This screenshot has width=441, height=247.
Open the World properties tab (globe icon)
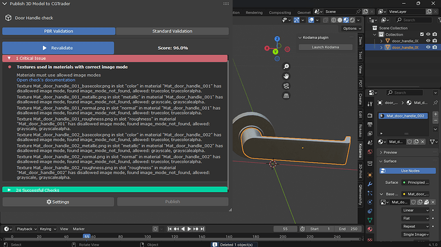pos(370,152)
